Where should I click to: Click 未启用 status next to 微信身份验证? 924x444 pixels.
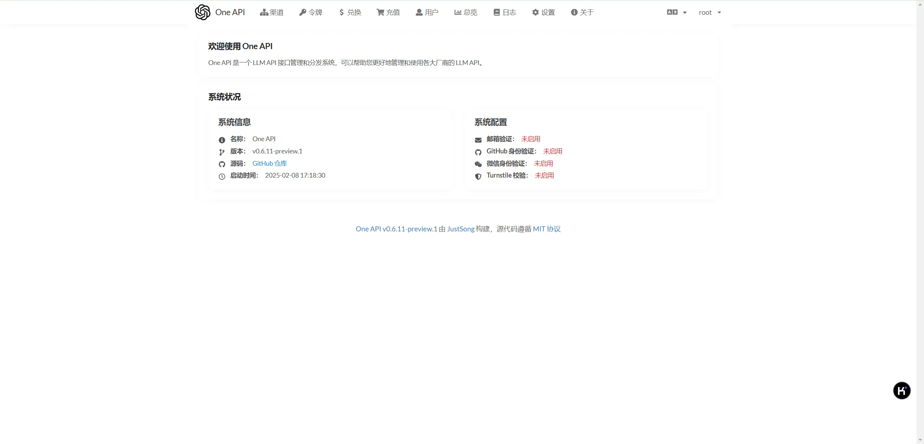pos(543,164)
